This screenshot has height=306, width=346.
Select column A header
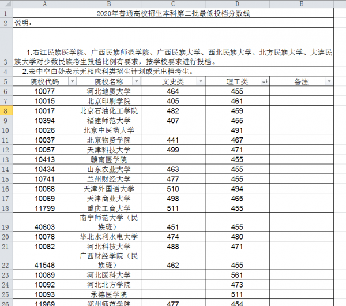[x=45, y=4]
